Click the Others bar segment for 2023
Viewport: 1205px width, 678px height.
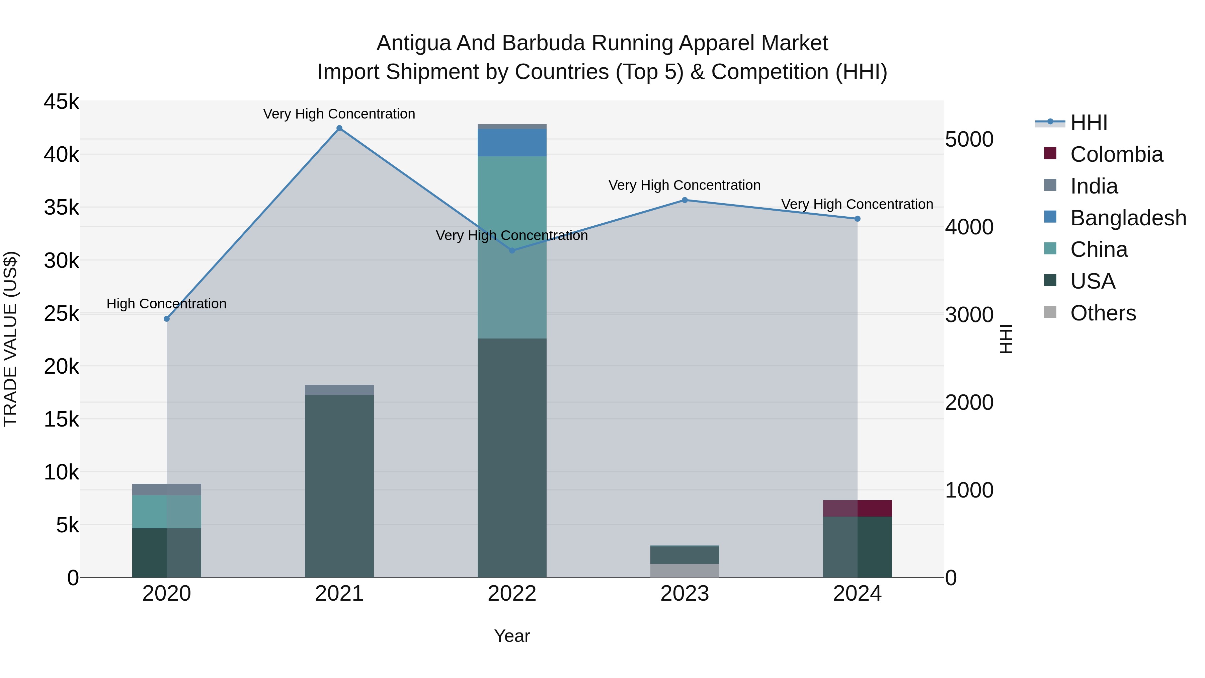pos(685,571)
